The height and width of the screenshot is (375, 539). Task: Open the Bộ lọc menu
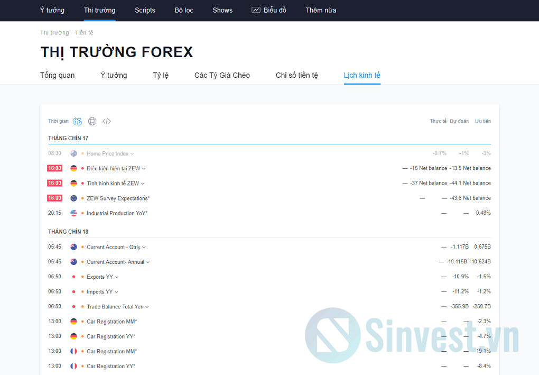tap(184, 11)
